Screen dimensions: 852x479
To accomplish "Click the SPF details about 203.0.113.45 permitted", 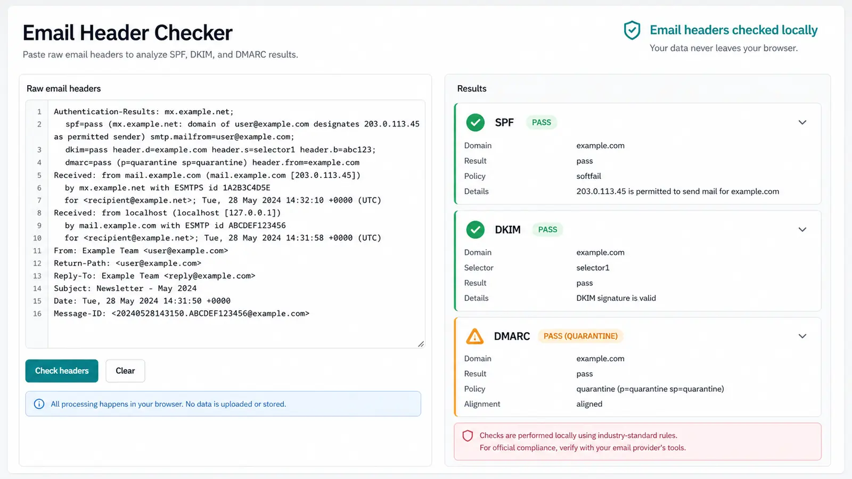I will tap(677, 191).
